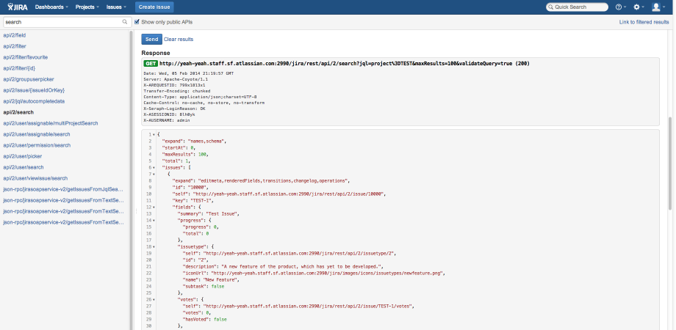This screenshot has width=676, height=330.
Task: Click the "Content-Type: application/json" header line
Action: [200, 97]
